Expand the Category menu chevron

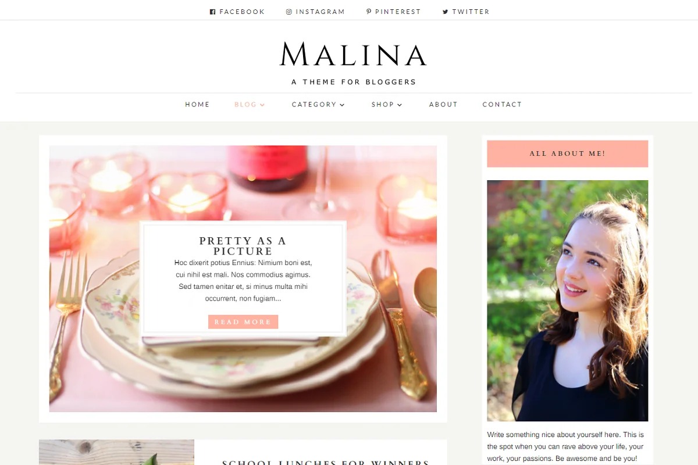coord(342,105)
